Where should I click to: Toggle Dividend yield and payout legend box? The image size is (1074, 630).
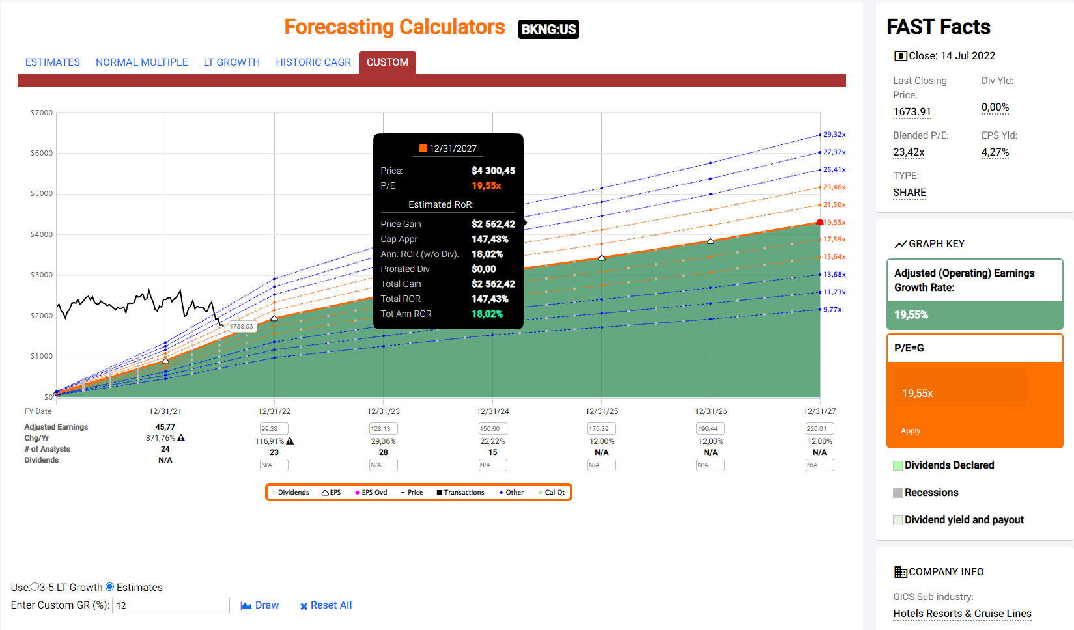(x=898, y=520)
